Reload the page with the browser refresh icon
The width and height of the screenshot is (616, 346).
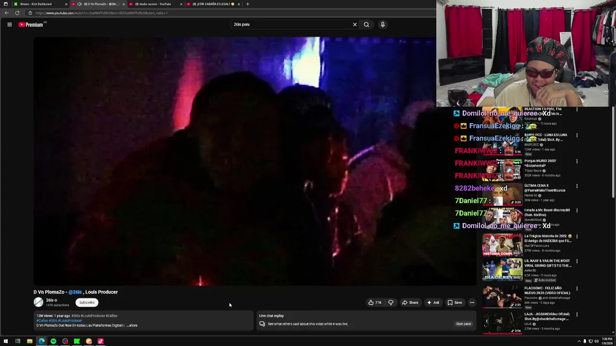(17, 13)
